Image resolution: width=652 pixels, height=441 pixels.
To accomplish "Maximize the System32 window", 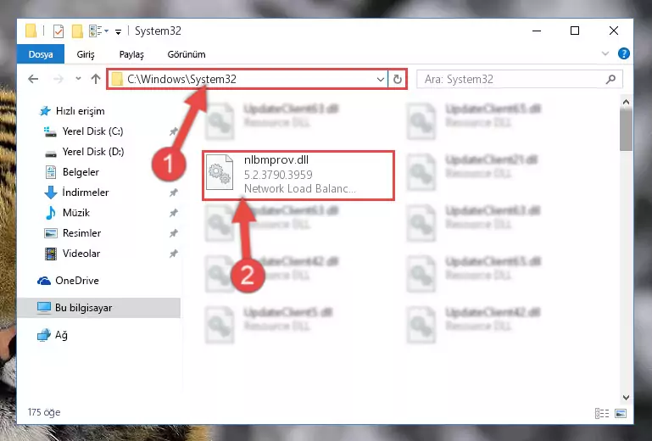I will pos(575,31).
